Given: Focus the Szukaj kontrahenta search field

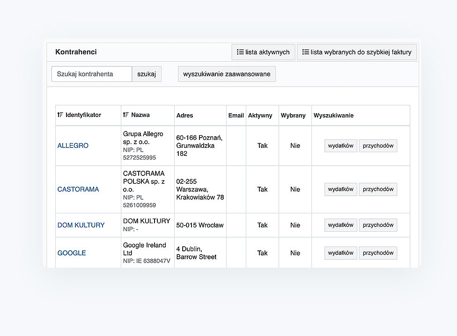Looking at the screenshot, I should click(x=92, y=74).
